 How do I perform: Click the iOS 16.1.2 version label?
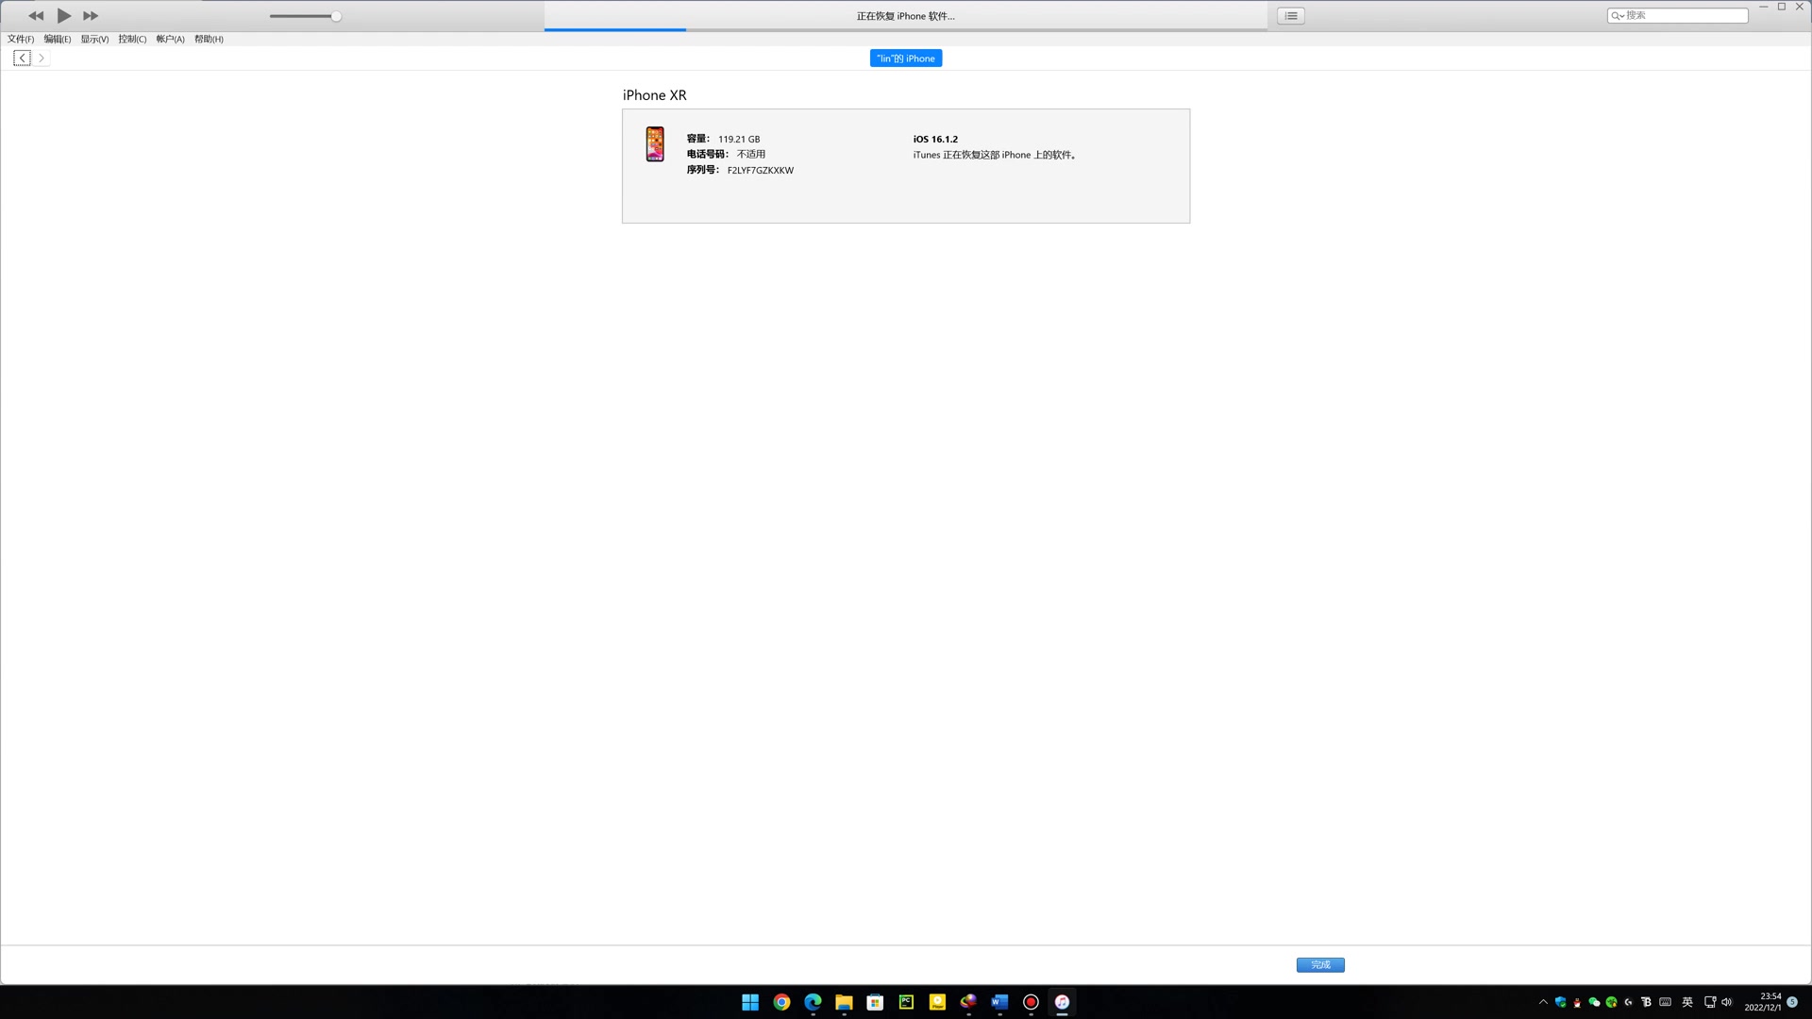pos(935,140)
